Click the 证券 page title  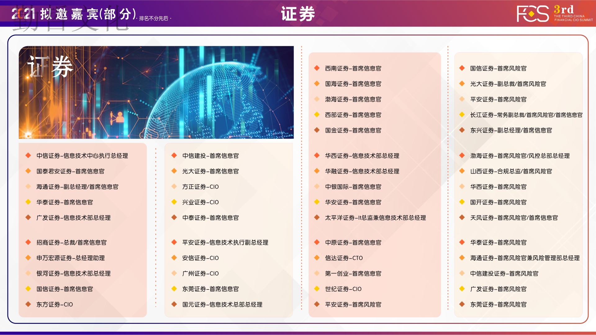(298, 14)
